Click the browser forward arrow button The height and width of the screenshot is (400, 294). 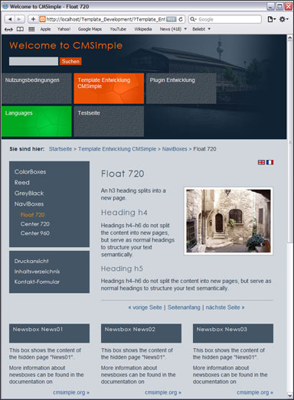(x=19, y=19)
